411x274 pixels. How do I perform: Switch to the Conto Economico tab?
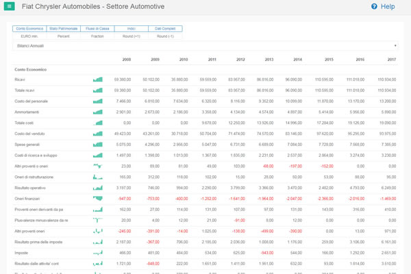(29, 29)
